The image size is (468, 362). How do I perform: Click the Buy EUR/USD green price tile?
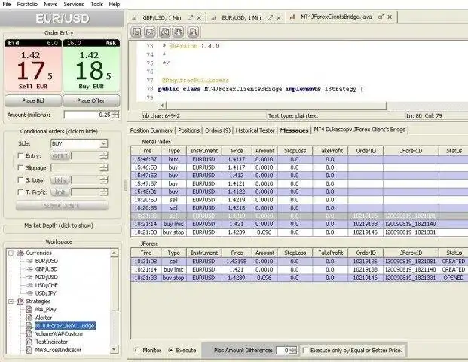90,69
